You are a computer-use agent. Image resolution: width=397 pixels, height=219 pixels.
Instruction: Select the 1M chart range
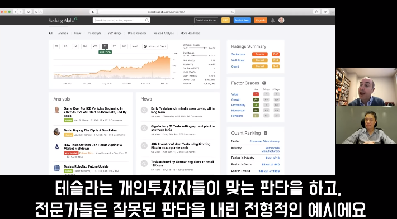click(x=75, y=46)
